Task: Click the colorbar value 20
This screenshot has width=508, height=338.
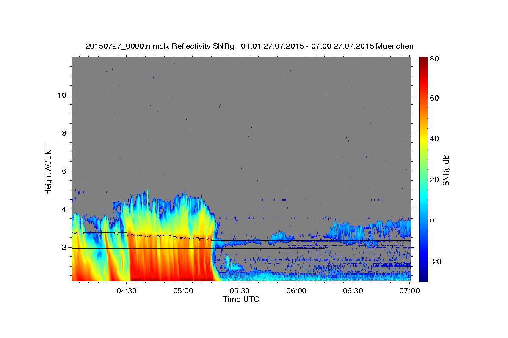Action: tap(435, 180)
